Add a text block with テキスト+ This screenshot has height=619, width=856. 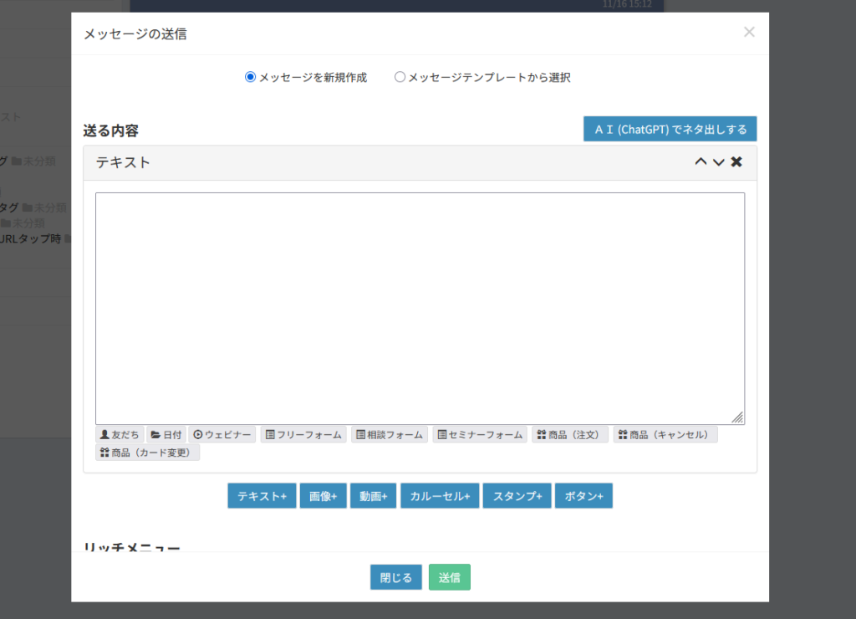[262, 496]
